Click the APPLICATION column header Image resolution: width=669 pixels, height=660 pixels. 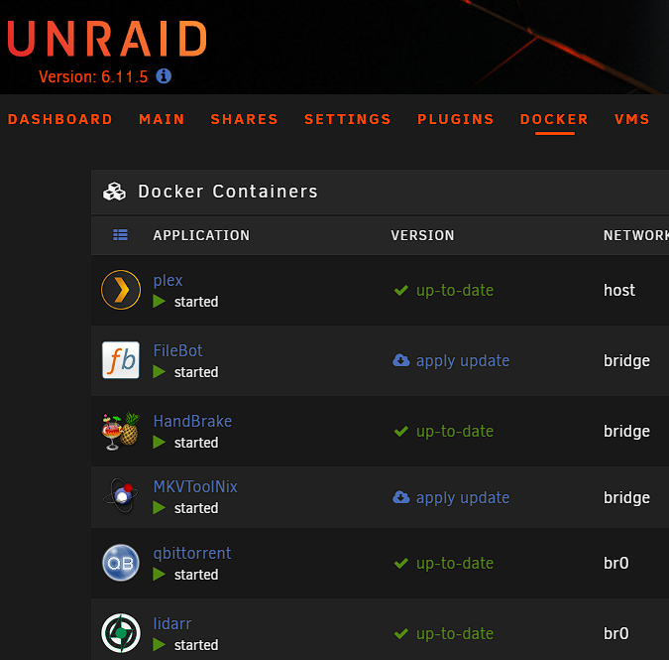(x=201, y=235)
